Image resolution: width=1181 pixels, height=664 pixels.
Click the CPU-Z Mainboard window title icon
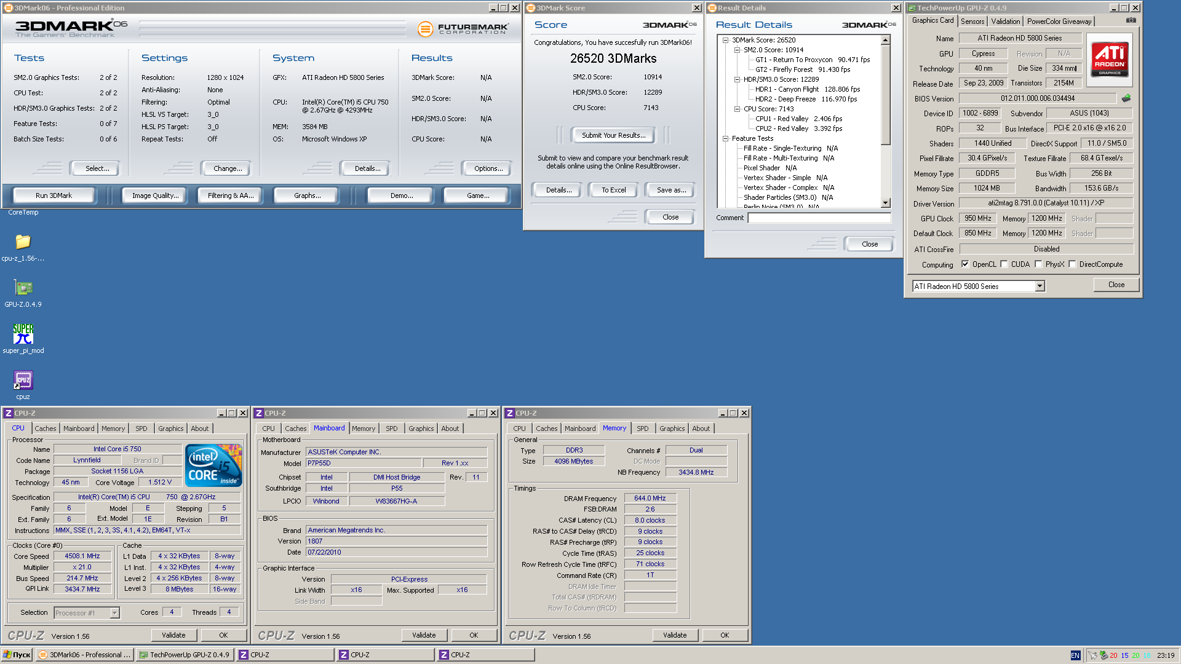click(x=259, y=413)
